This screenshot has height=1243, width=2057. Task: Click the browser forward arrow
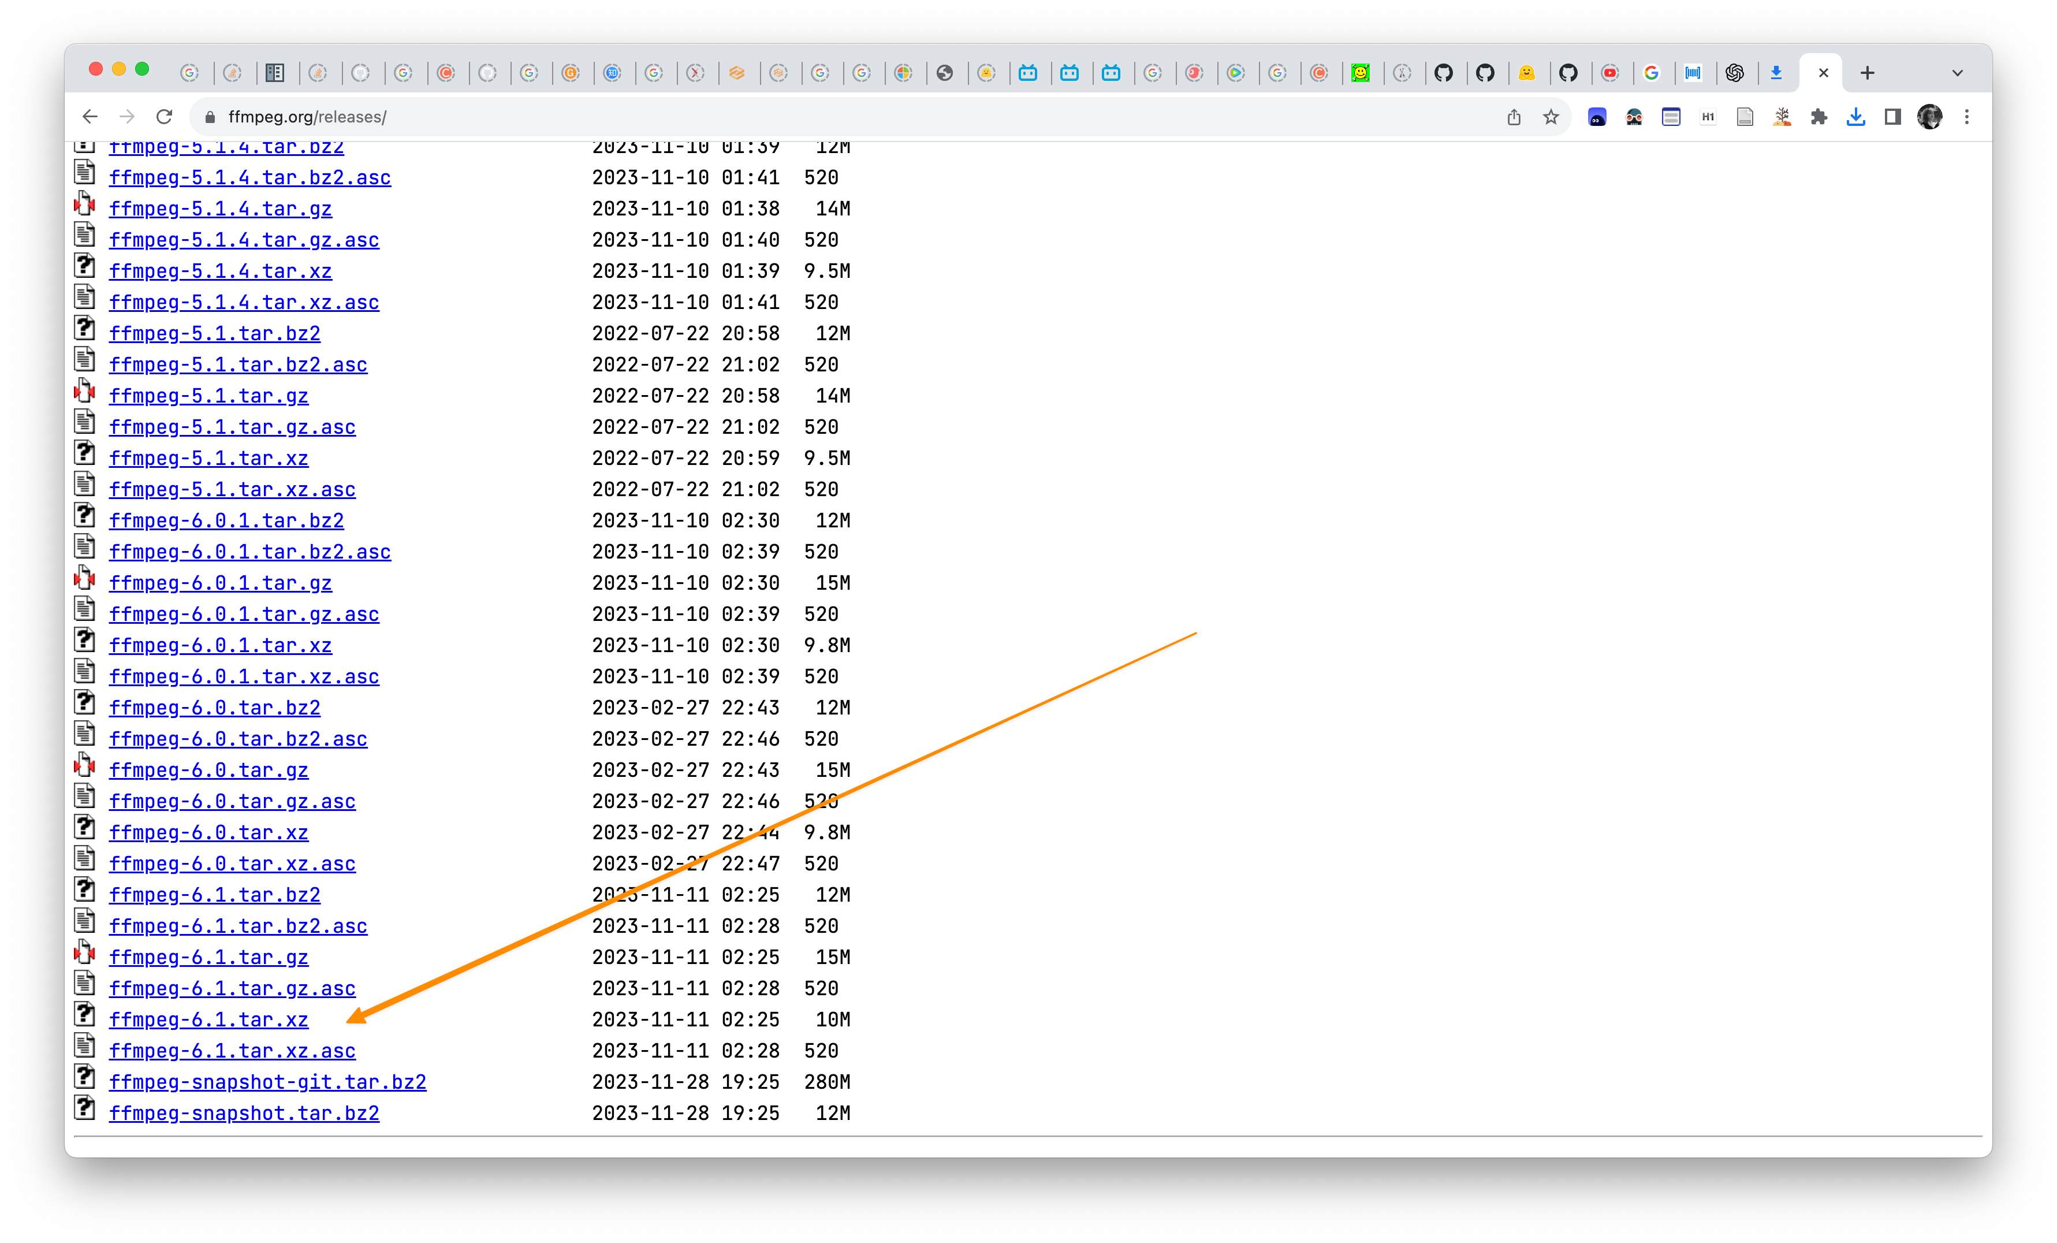(127, 117)
